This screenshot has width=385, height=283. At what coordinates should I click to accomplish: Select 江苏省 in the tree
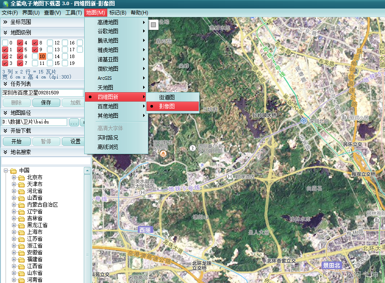click(35, 239)
